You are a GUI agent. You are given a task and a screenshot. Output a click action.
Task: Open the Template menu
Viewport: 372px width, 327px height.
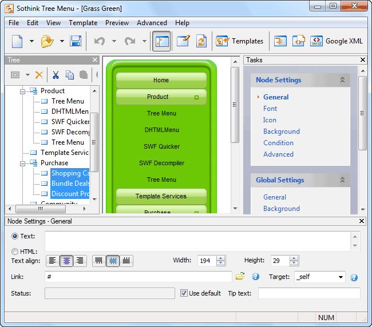coord(83,23)
